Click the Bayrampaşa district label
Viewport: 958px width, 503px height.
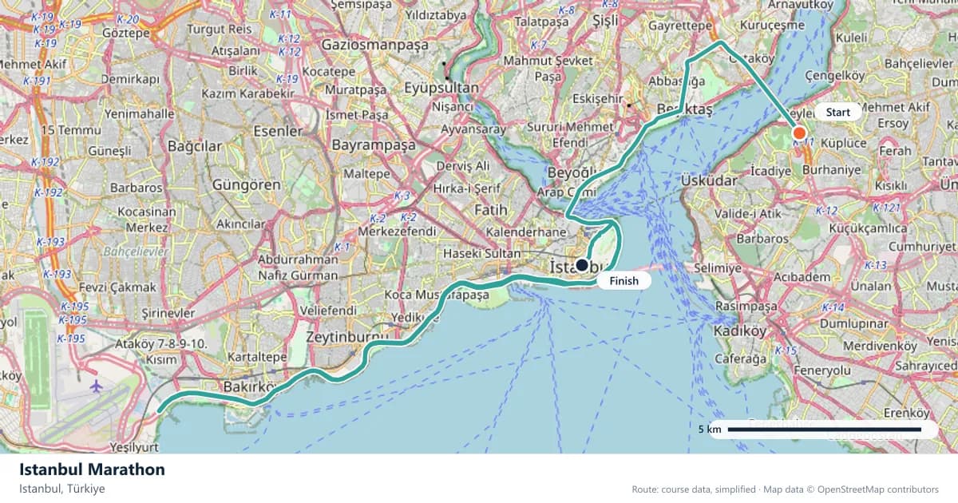click(x=374, y=145)
